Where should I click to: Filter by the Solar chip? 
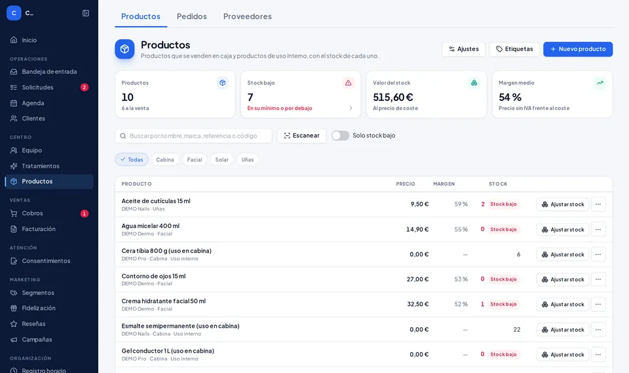(x=222, y=159)
